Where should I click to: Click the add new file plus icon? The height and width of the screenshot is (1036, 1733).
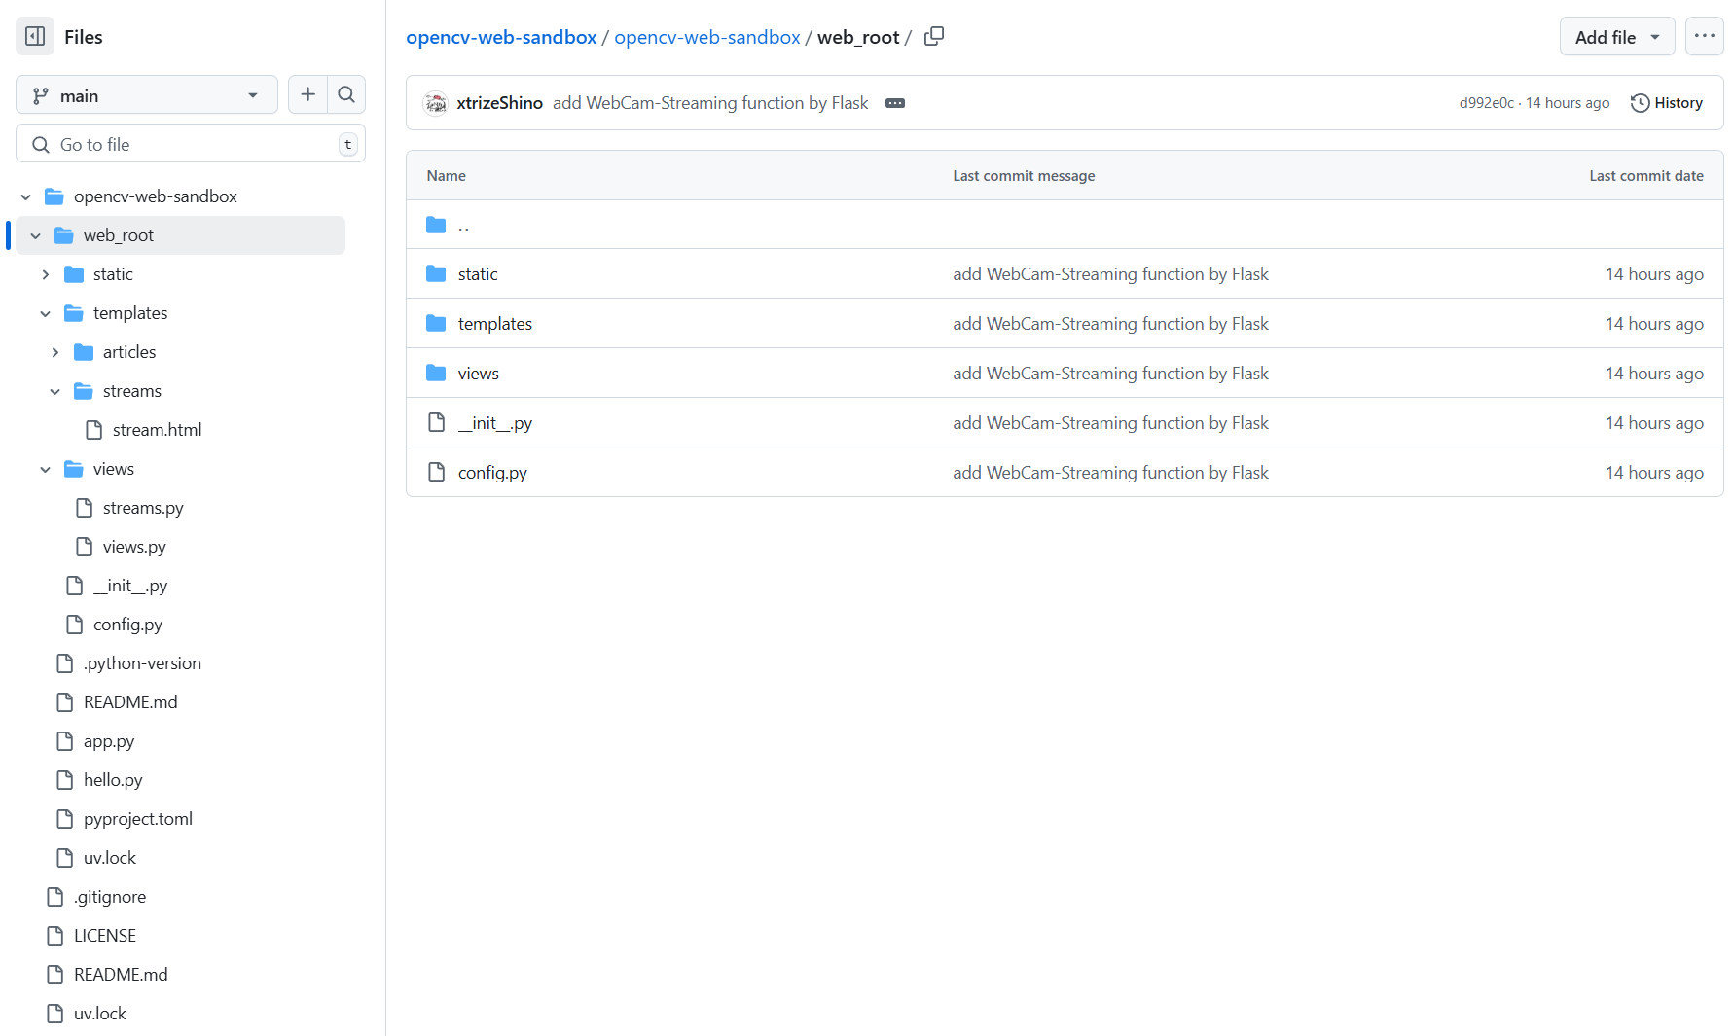tap(307, 94)
